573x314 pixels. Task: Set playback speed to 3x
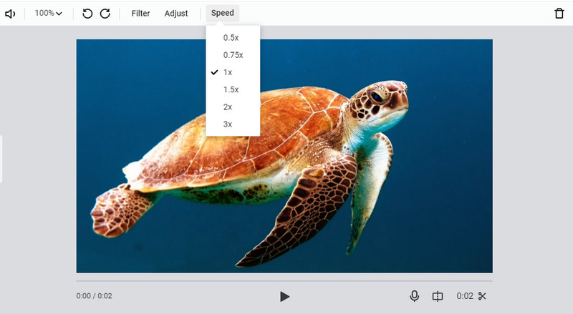click(x=228, y=124)
